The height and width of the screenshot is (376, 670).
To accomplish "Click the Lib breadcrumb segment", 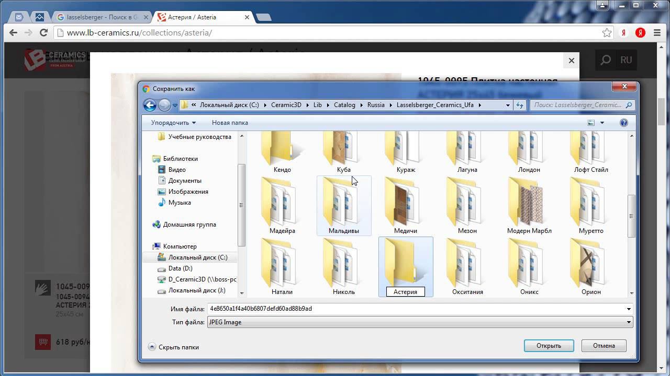I will [318, 105].
